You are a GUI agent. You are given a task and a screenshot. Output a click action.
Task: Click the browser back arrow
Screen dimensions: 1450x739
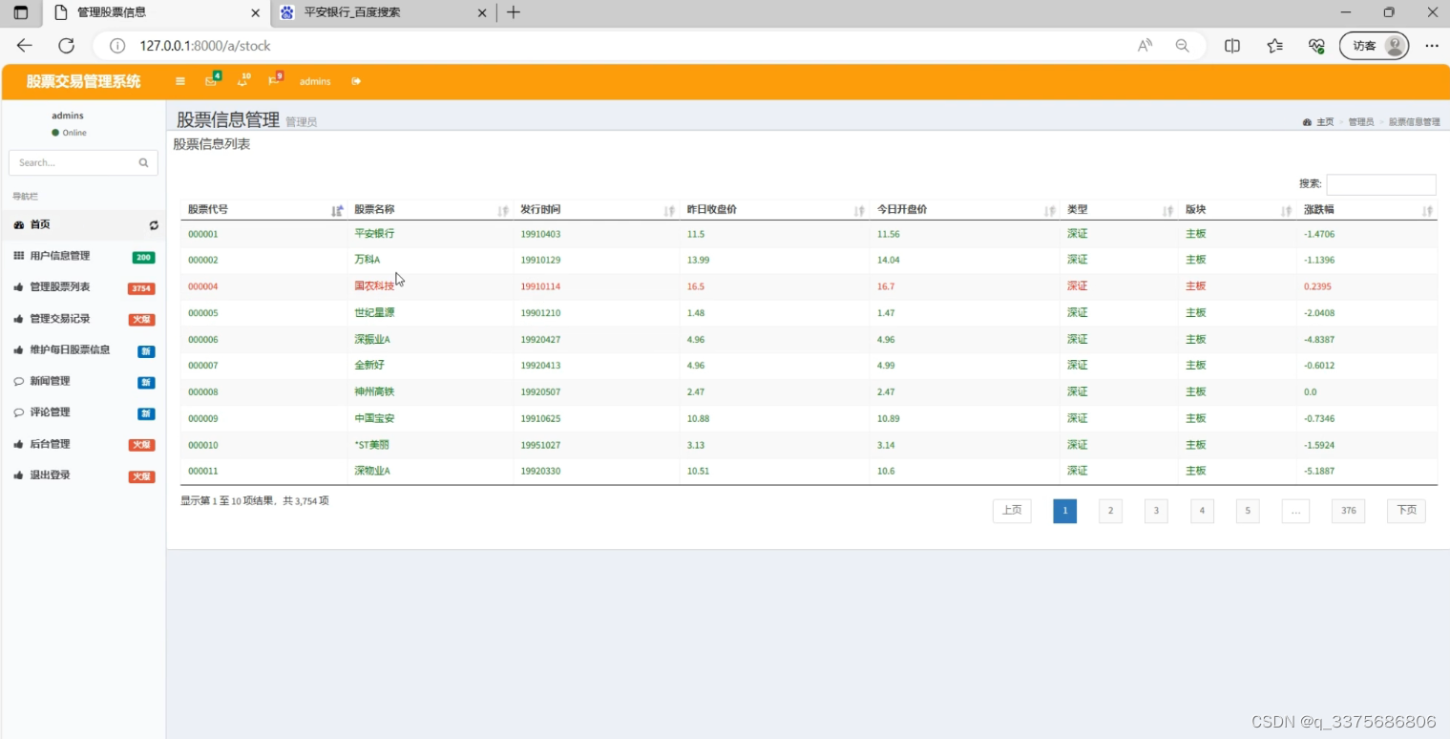tap(25, 45)
